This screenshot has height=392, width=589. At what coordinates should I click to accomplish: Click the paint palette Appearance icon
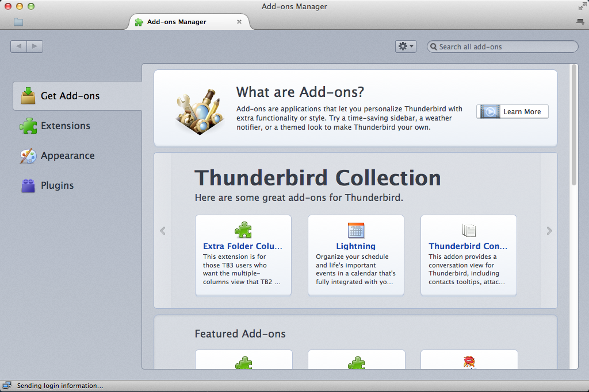[x=28, y=156]
